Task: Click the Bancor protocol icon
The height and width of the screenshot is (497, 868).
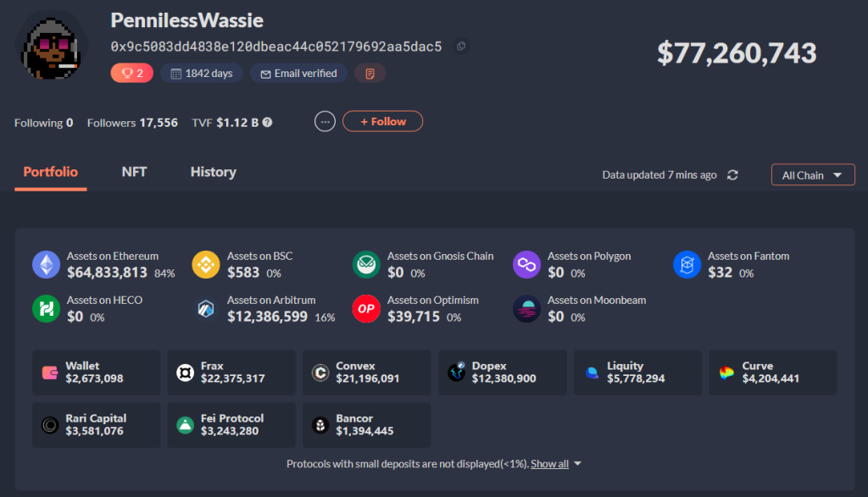Action: coord(320,425)
